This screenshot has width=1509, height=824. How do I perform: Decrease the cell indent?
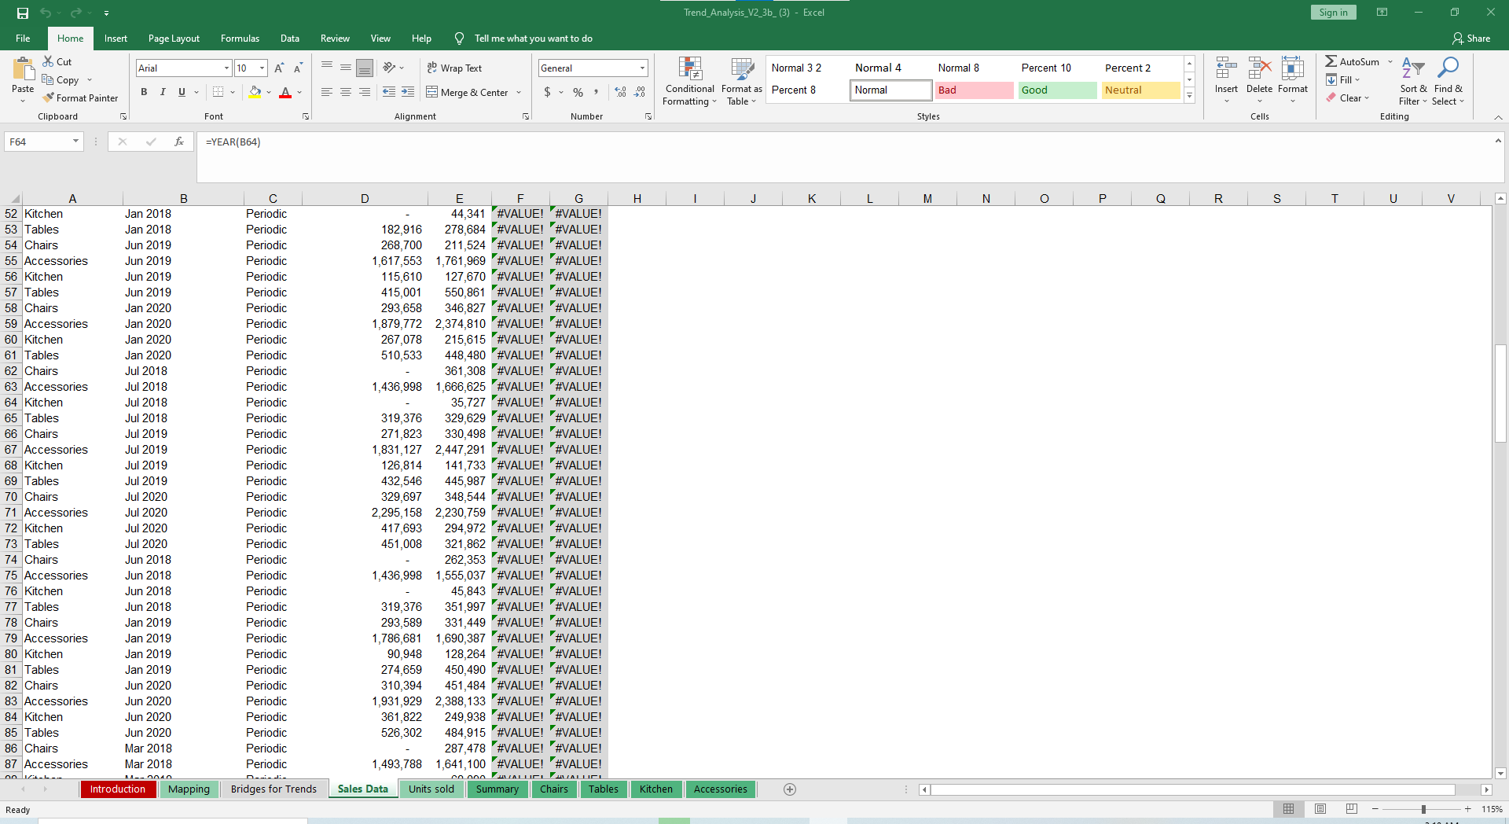click(389, 92)
